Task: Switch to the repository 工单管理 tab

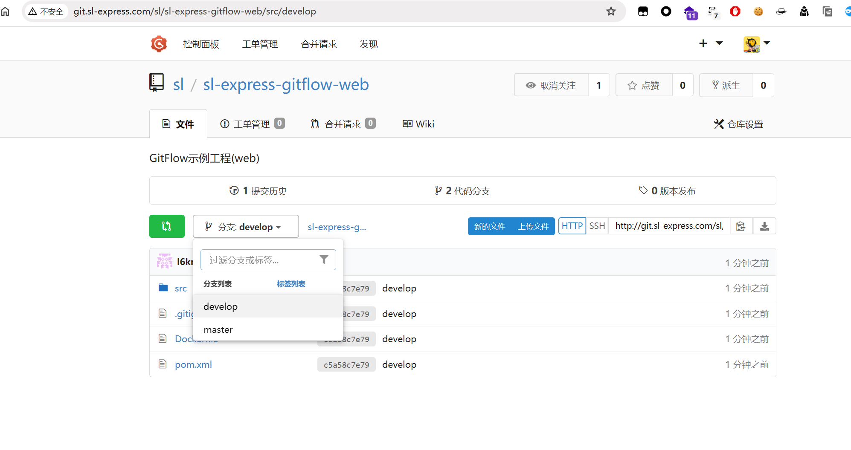Action: [252, 124]
